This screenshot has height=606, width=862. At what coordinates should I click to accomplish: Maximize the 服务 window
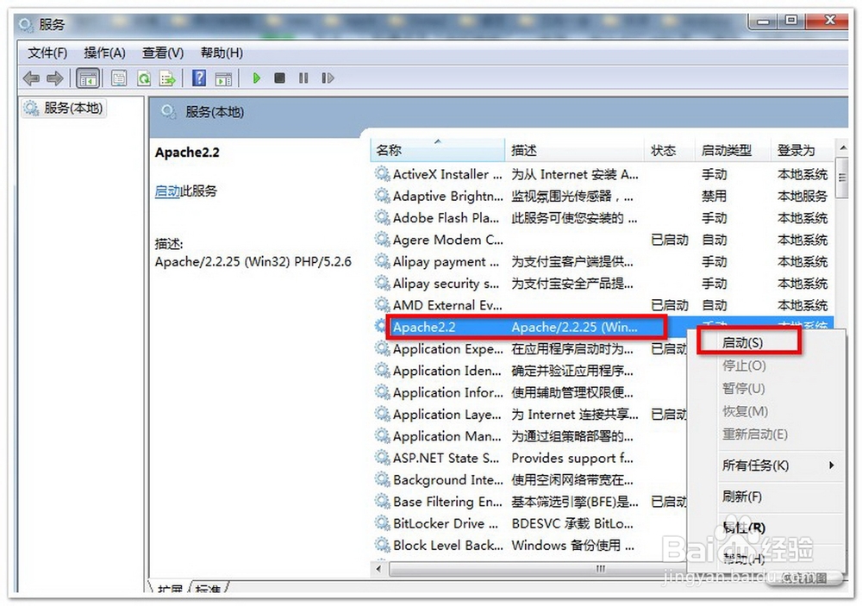point(790,21)
